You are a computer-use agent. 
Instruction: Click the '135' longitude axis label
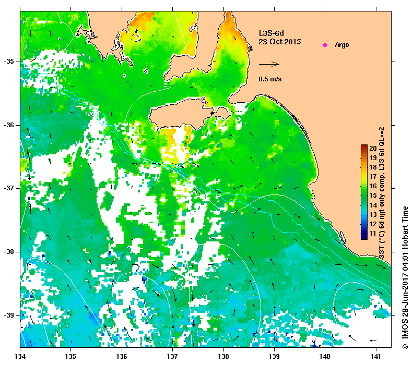(x=70, y=357)
